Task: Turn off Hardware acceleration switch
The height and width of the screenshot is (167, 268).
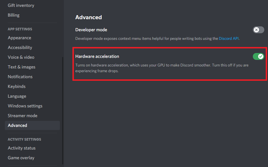Action: coord(258,56)
